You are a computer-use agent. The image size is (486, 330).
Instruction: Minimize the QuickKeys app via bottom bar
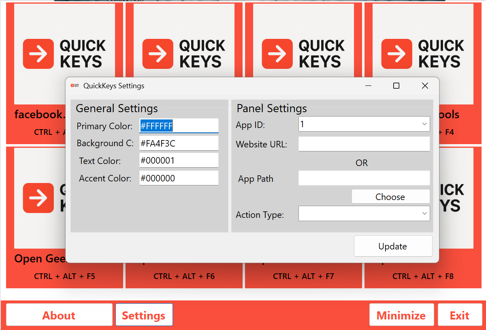tap(401, 315)
